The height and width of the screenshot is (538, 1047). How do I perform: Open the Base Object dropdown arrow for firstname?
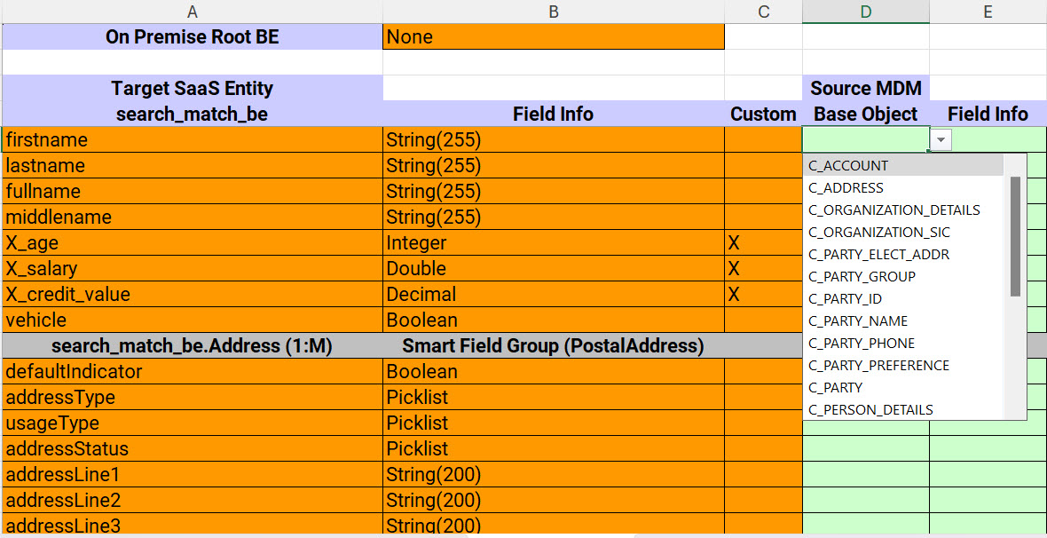941,140
